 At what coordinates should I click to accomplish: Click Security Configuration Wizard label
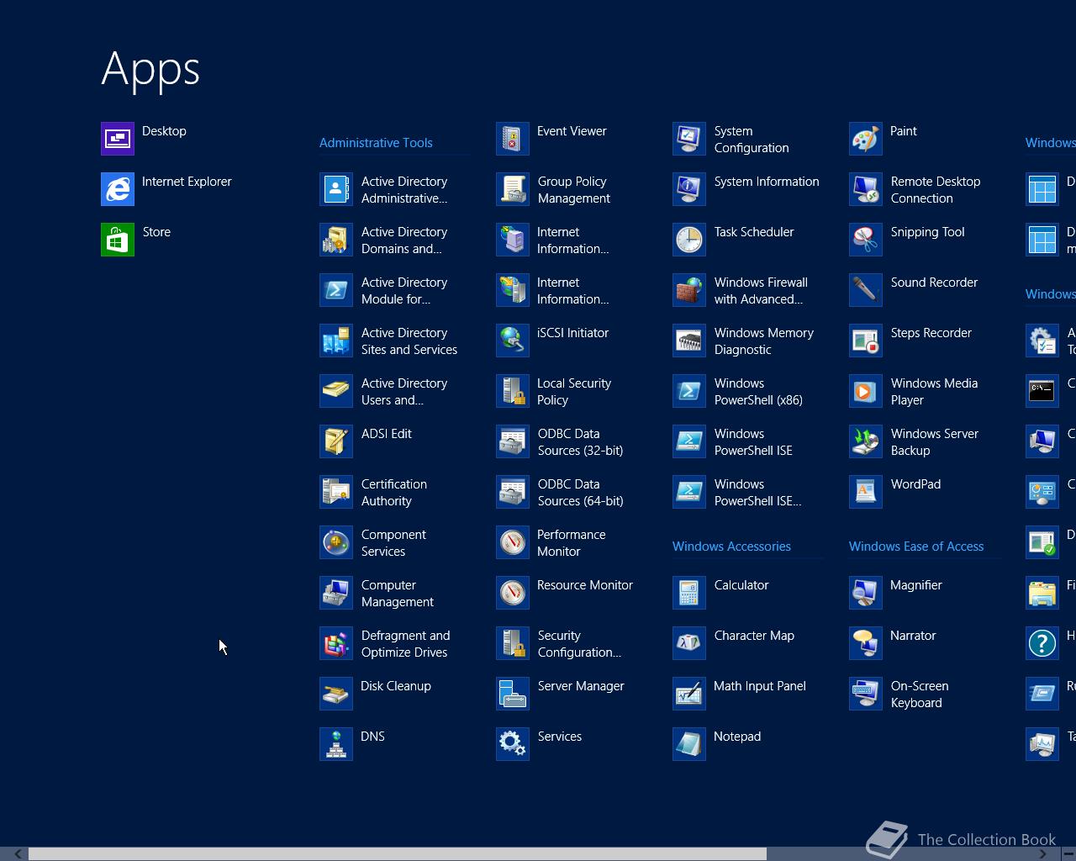point(579,644)
